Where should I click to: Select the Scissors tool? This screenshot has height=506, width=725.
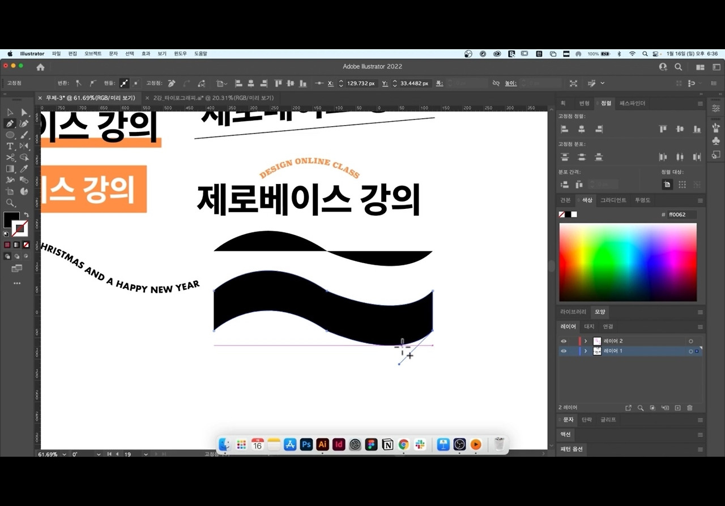(x=9, y=158)
